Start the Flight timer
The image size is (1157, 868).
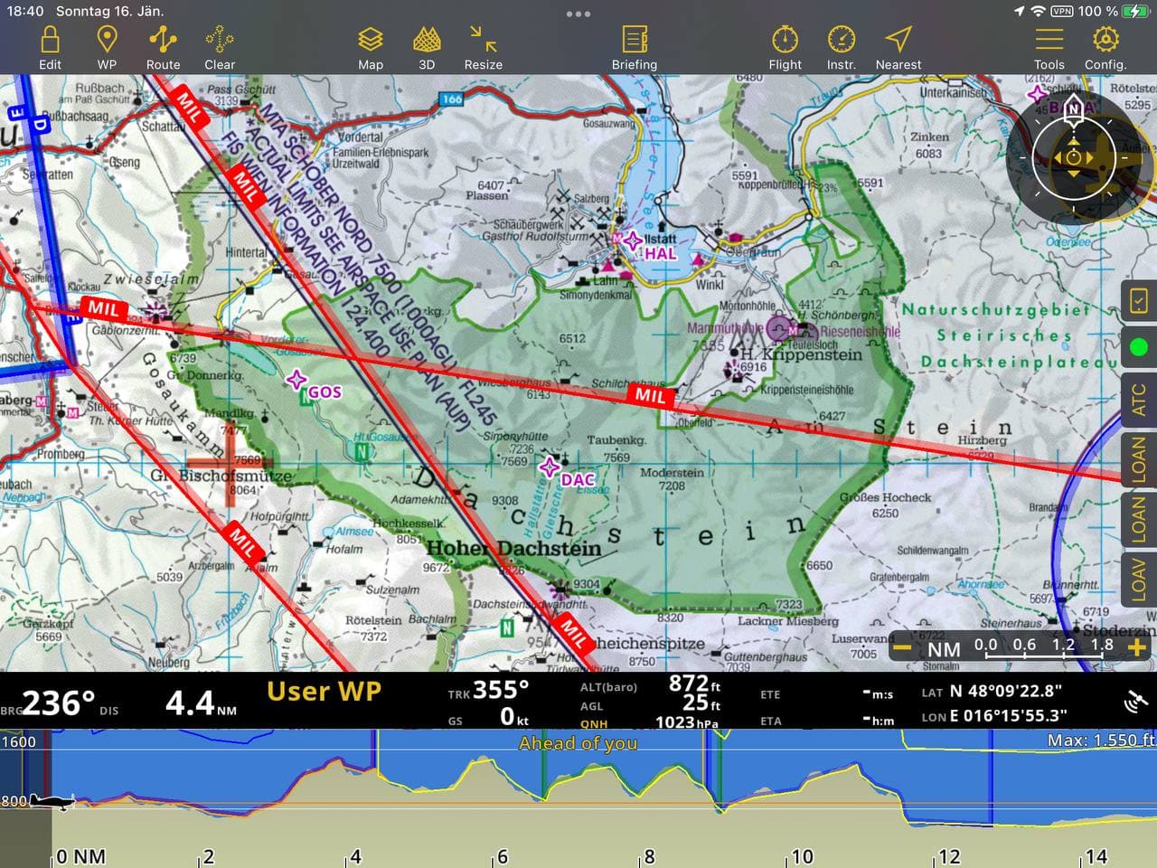tap(785, 47)
